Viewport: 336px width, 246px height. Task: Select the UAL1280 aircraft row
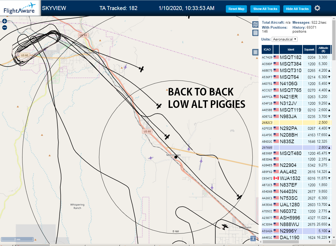296,204
